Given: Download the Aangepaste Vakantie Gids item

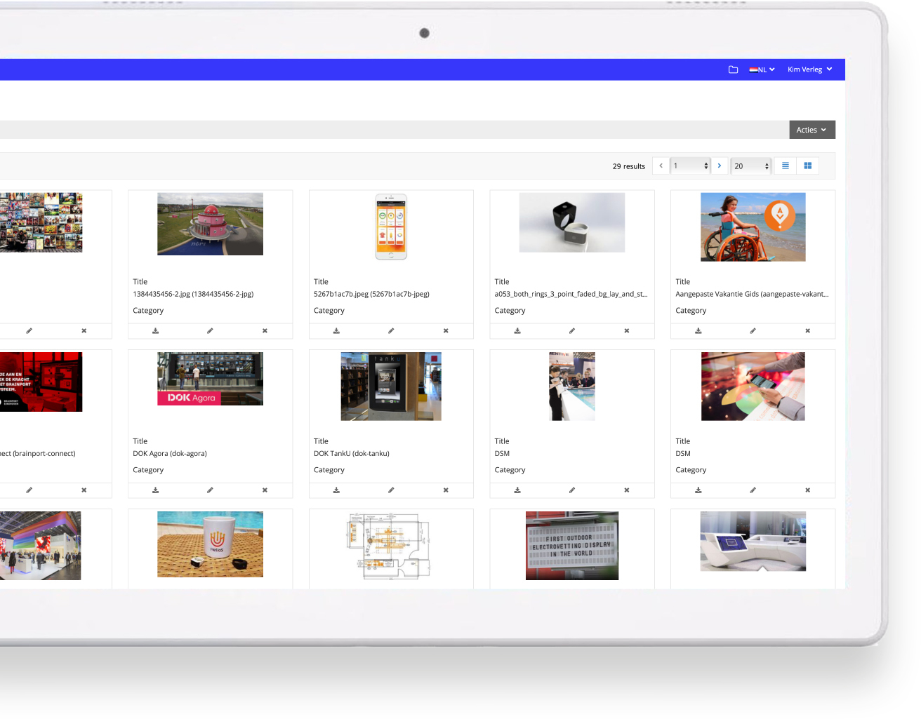Looking at the screenshot, I should click(x=698, y=330).
